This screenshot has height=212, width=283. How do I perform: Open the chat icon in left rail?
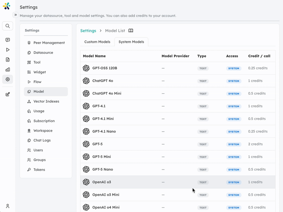click(x=7, y=40)
